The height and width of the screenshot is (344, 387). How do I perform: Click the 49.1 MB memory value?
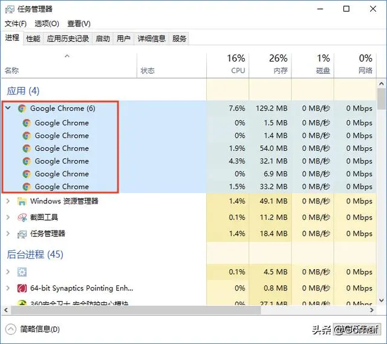point(273,201)
